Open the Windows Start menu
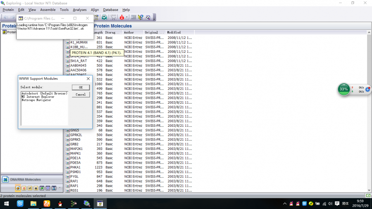This screenshot has height=209, width=372. (6, 204)
